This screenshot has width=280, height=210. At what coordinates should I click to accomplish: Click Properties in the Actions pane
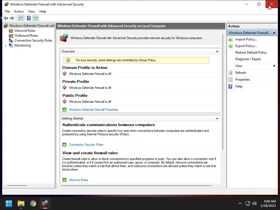(x=243, y=80)
